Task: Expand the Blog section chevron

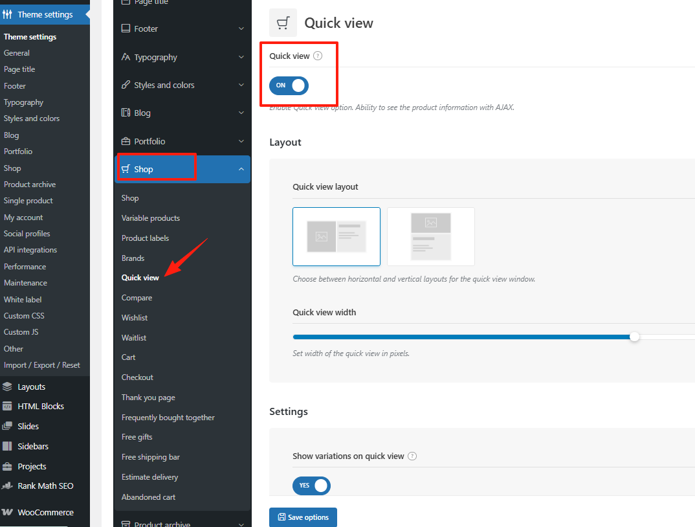Action: pos(241,113)
